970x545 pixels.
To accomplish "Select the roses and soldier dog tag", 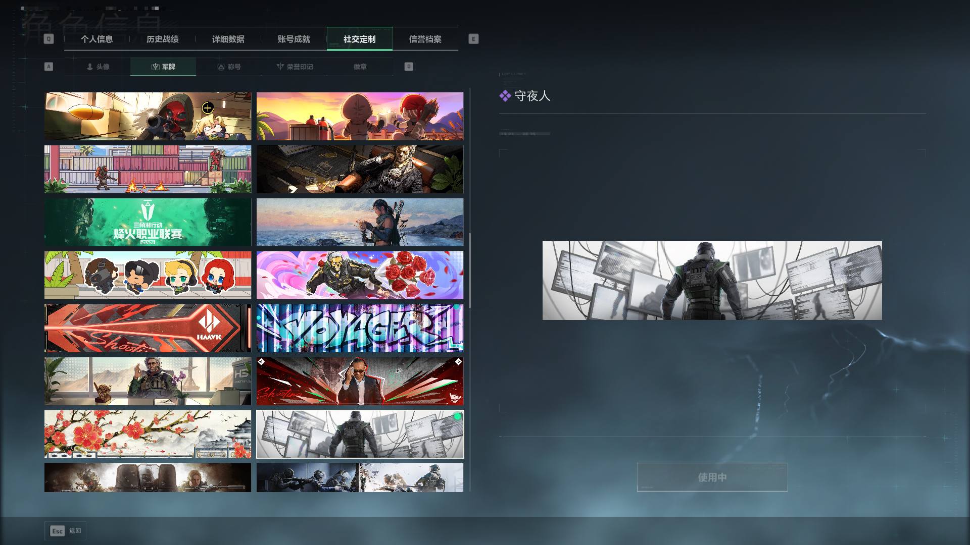I will (x=360, y=275).
